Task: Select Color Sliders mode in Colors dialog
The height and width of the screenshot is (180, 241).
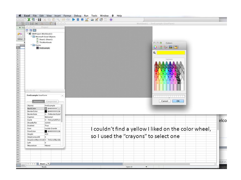Action: click(x=160, y=47)
